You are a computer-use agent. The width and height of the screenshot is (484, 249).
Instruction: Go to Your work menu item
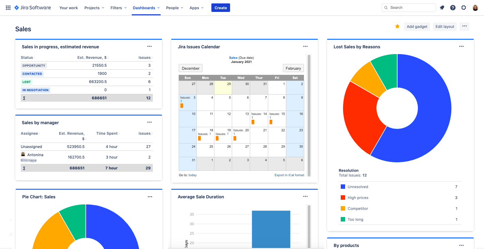[x=68, y=8]
